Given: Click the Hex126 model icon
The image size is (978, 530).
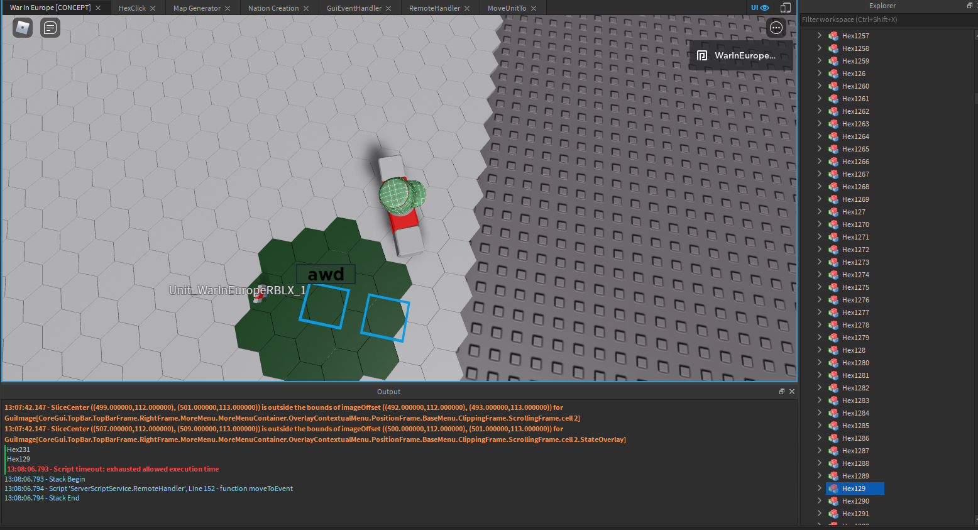Looking at the screenshot, I should point(833,74).
